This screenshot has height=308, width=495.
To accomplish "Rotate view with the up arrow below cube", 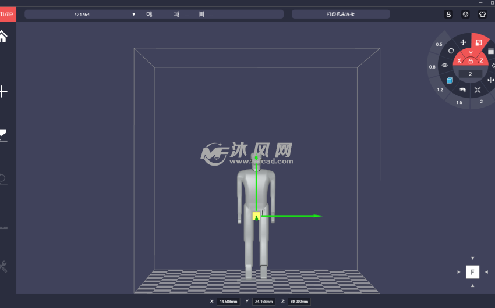I will [x=473, y=286].
